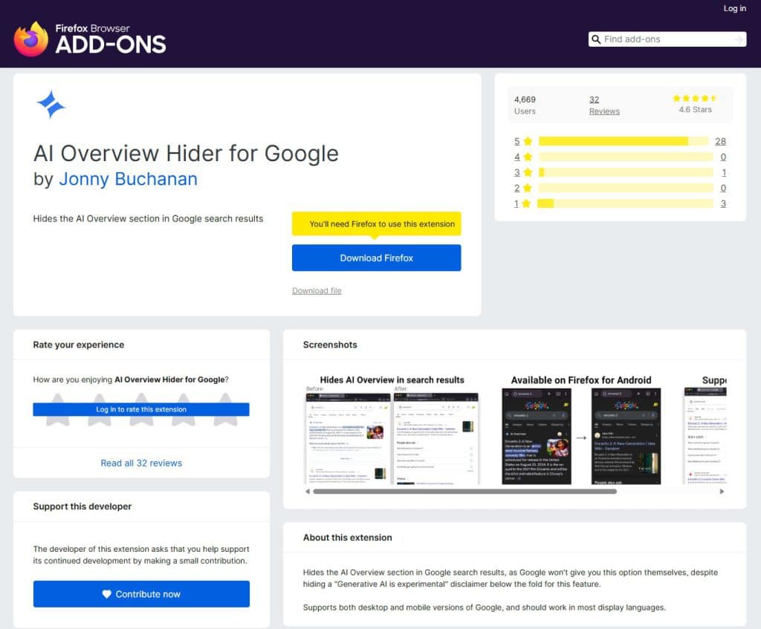761x629 pixels.
Task: Filter reviews by 4 stars
Action: (517, 157)
